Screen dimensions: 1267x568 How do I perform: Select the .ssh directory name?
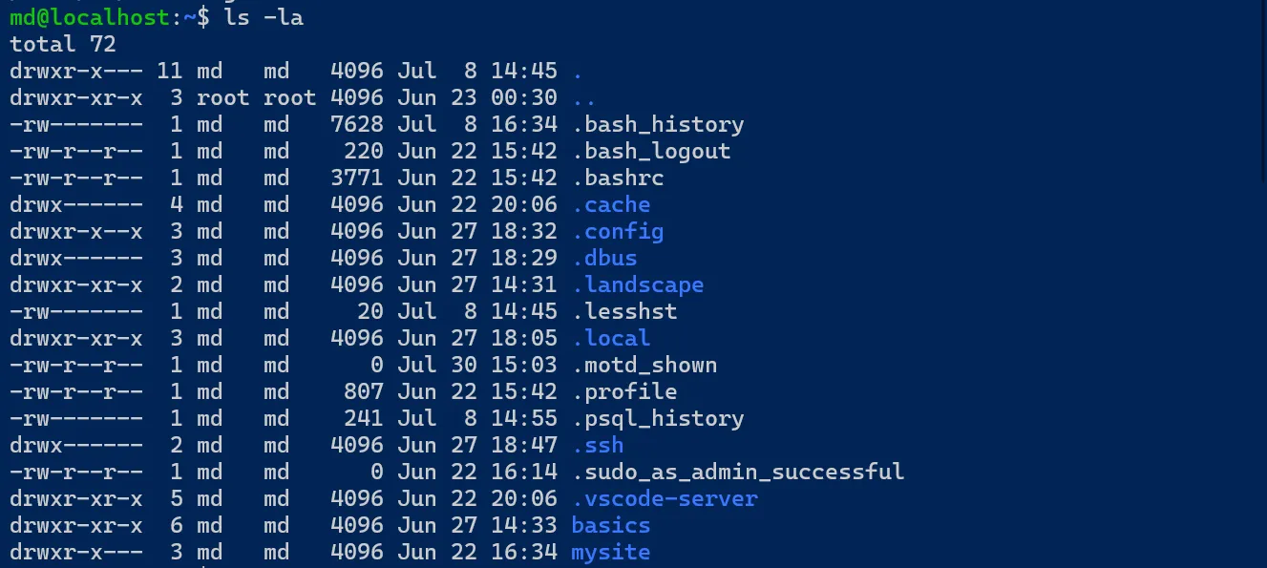point(597,446)
